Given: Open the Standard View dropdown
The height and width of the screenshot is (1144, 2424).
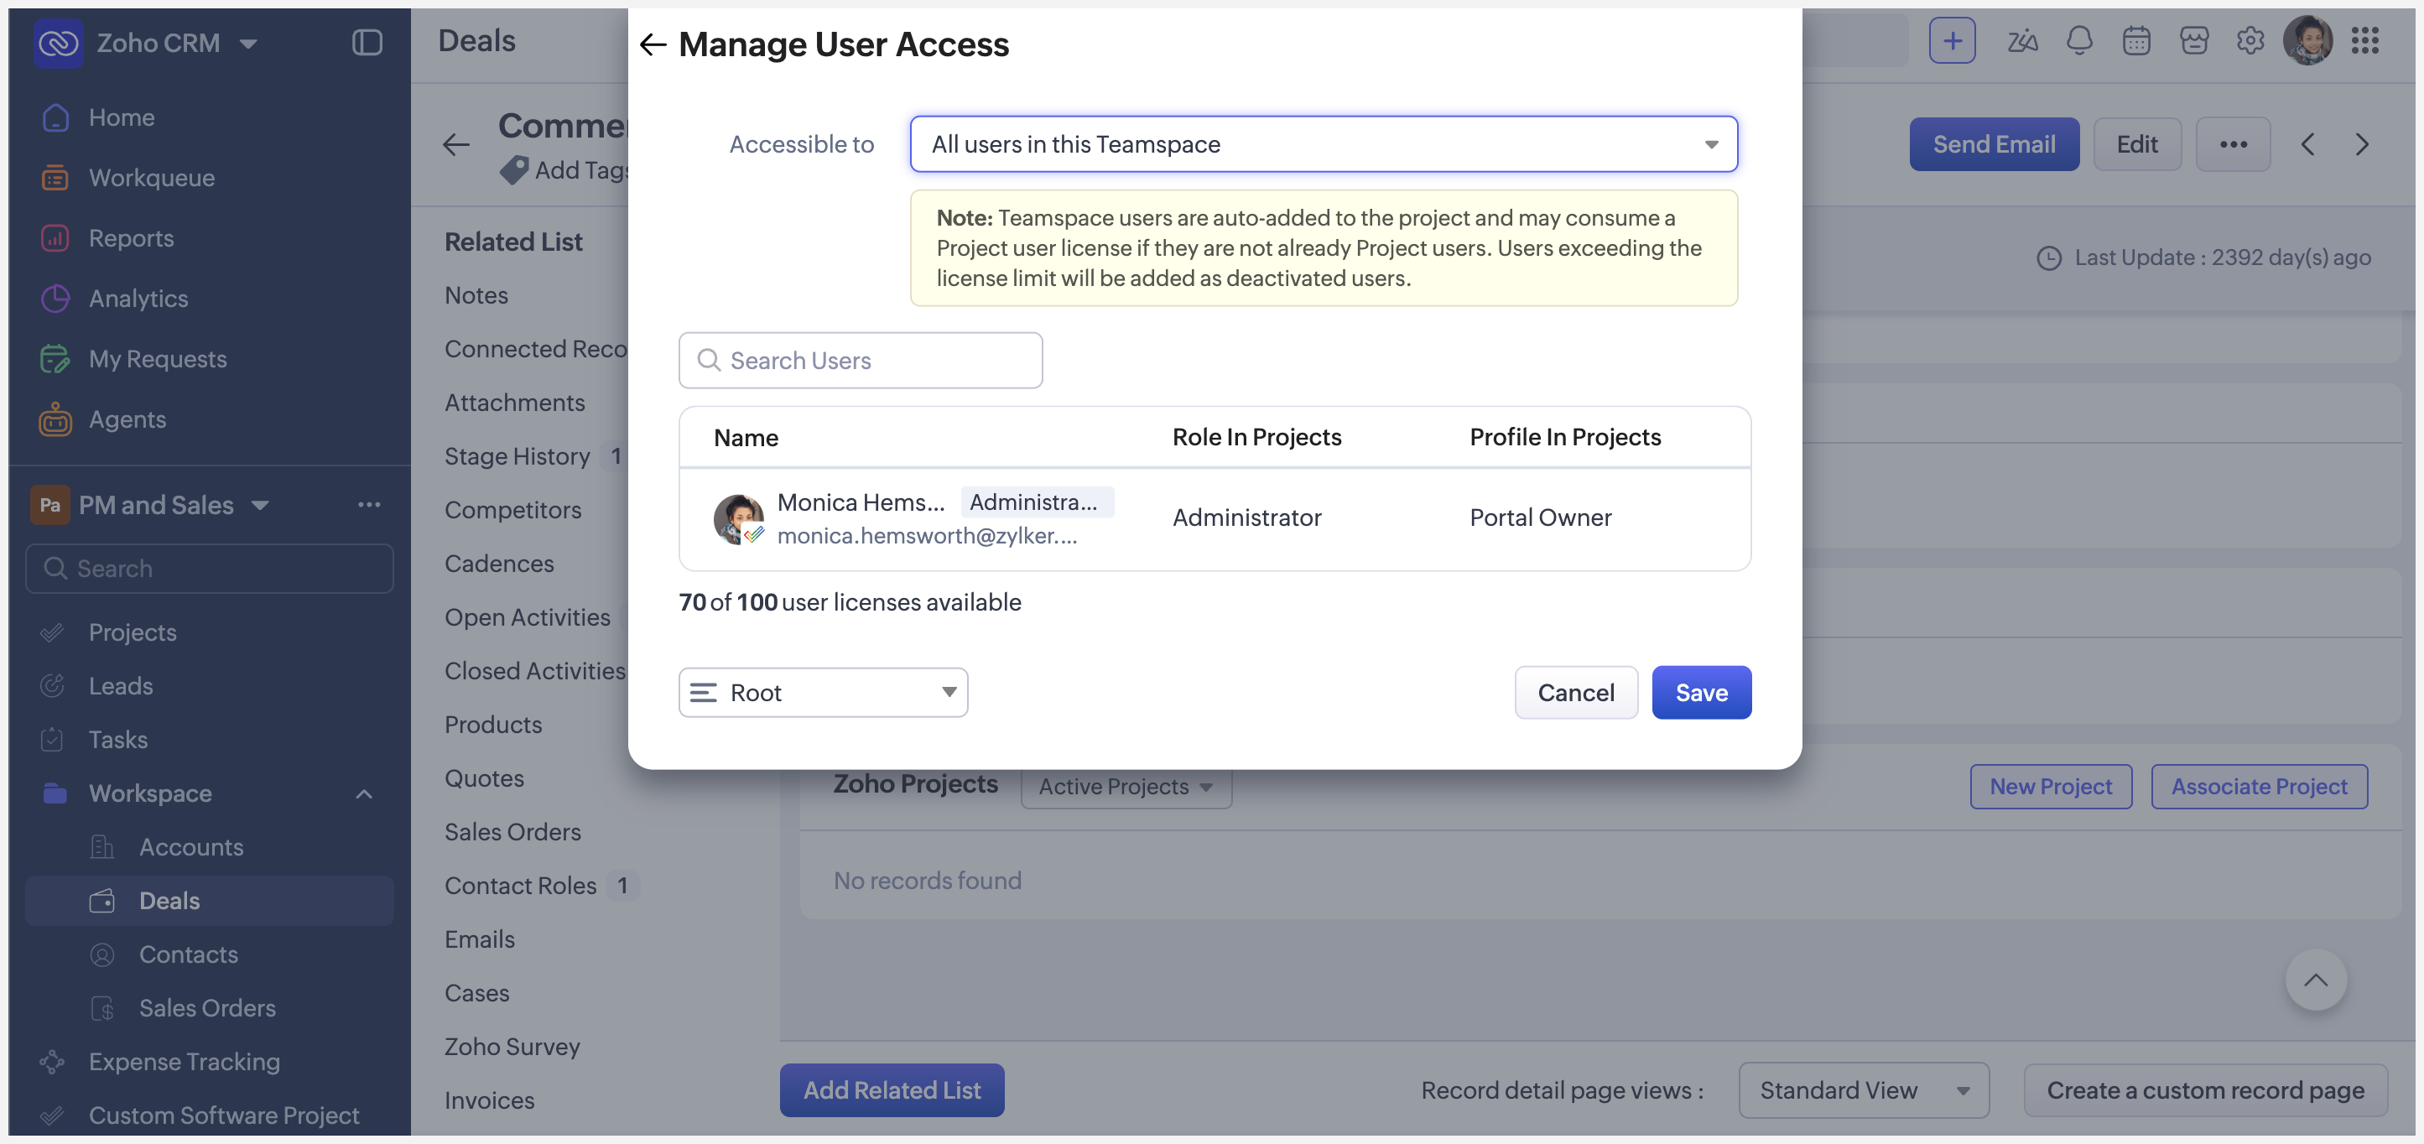Looking at the screenshot, I should [x=1863, y=1089].
